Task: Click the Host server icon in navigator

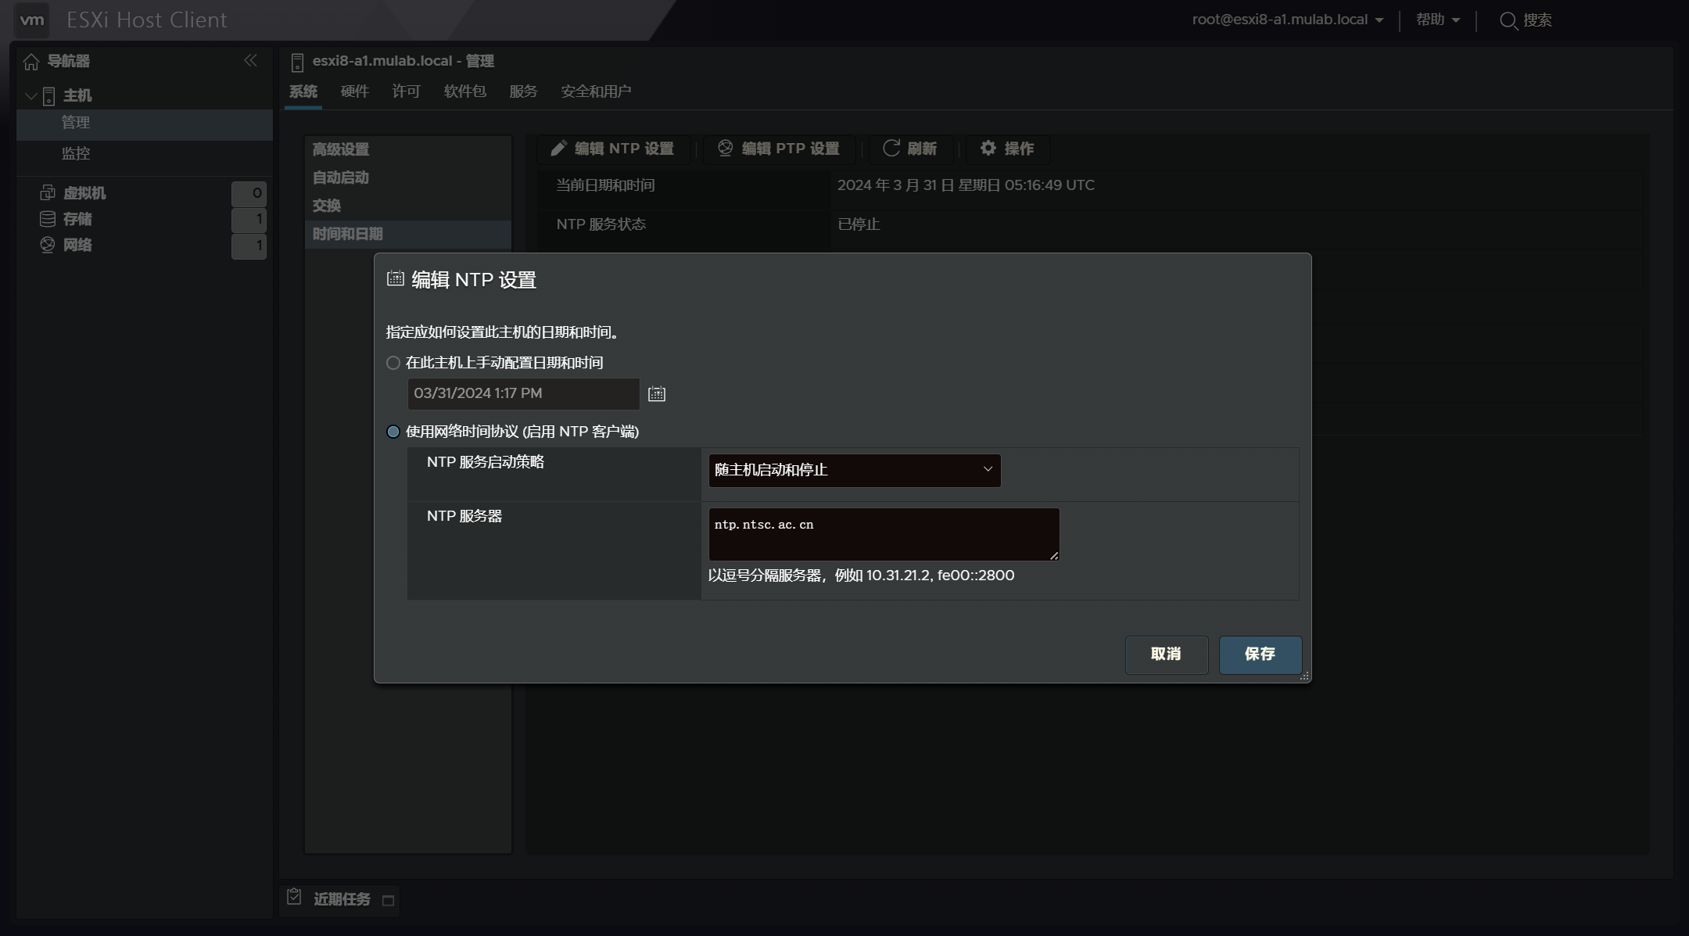Action: (48, 96)
